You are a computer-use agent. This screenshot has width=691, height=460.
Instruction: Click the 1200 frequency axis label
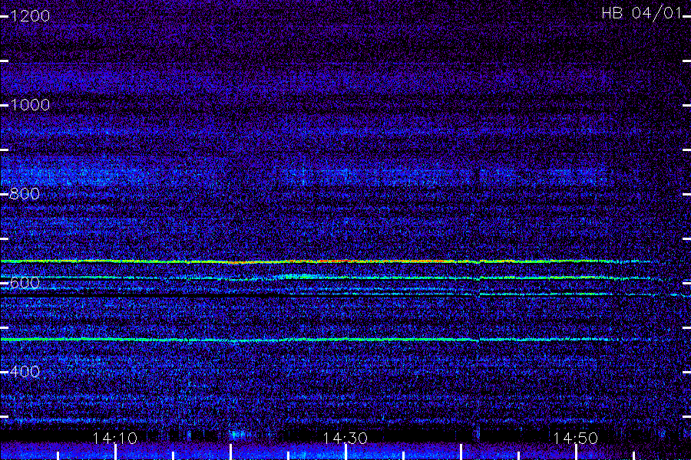click(x=30, y=16)
